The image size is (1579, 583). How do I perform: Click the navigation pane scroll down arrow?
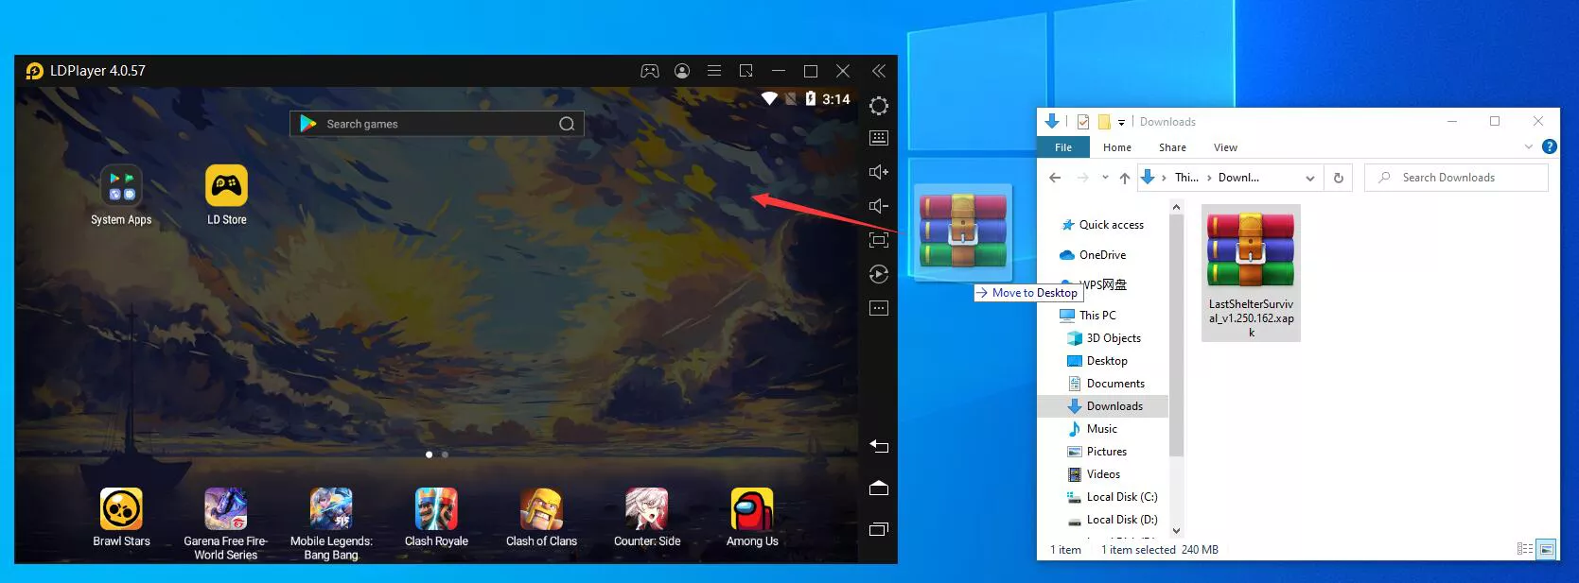tap(1176, 531)
